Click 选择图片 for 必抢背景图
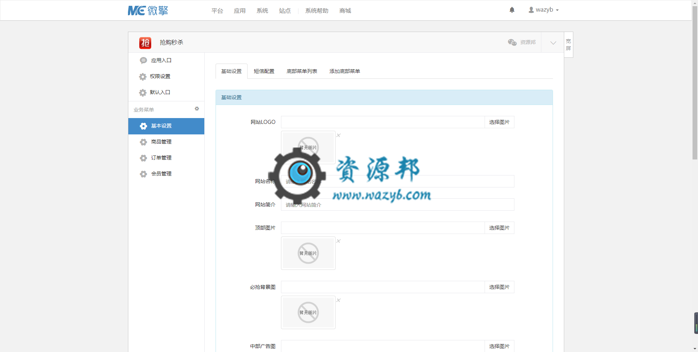 [499, 287]
